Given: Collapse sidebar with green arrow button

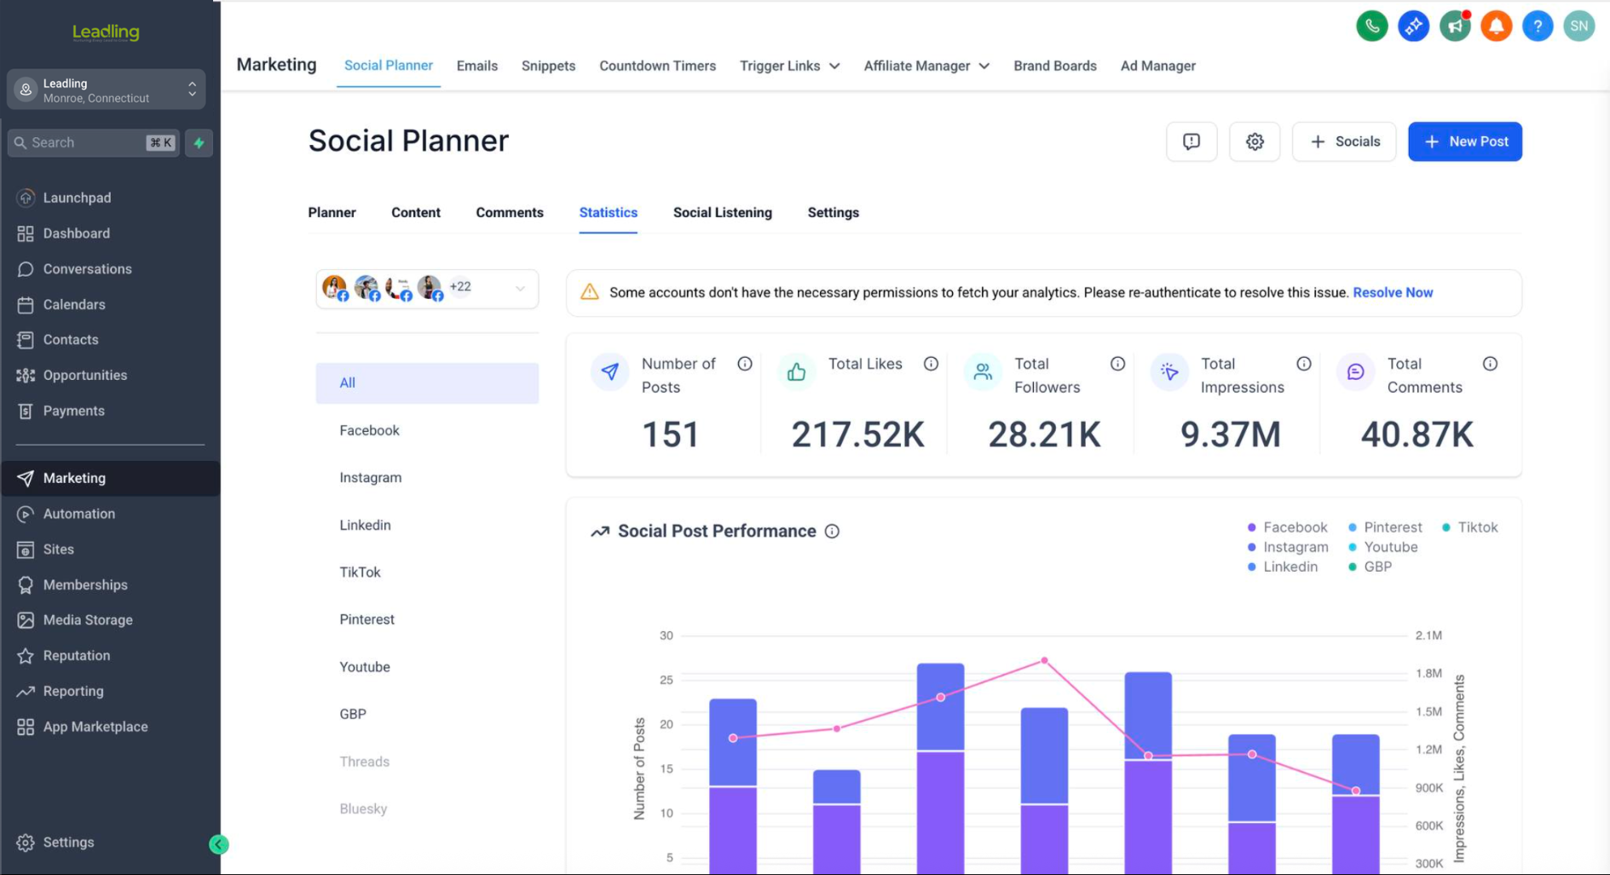Looking at the screenshot, I should (218, 844).
